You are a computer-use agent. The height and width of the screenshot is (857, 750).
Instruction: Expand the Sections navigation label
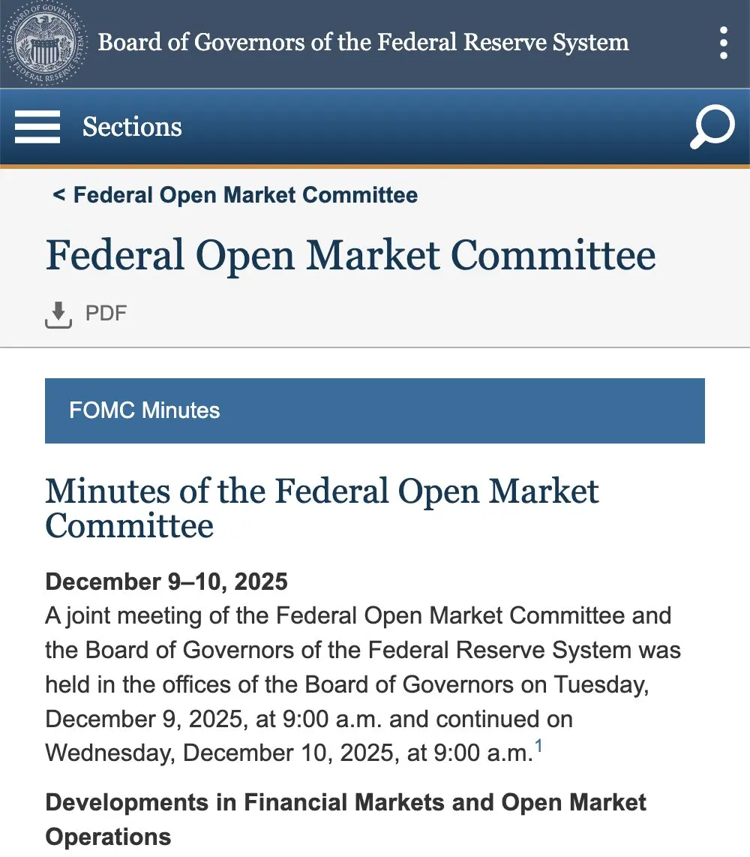(132, 127)
